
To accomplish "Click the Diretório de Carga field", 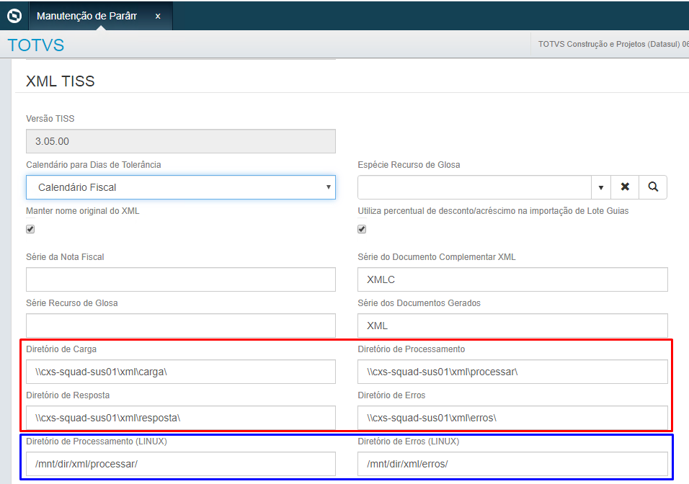I will (181, 372).
